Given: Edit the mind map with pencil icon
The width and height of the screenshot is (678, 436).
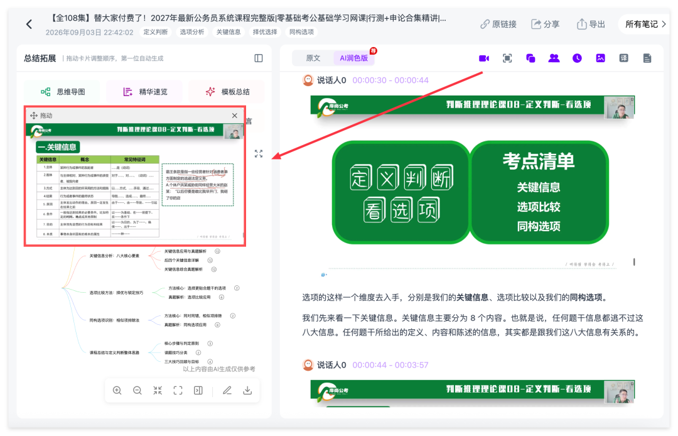Looking at the screenshot, I should pyautogui.click(x=227, y=391).
